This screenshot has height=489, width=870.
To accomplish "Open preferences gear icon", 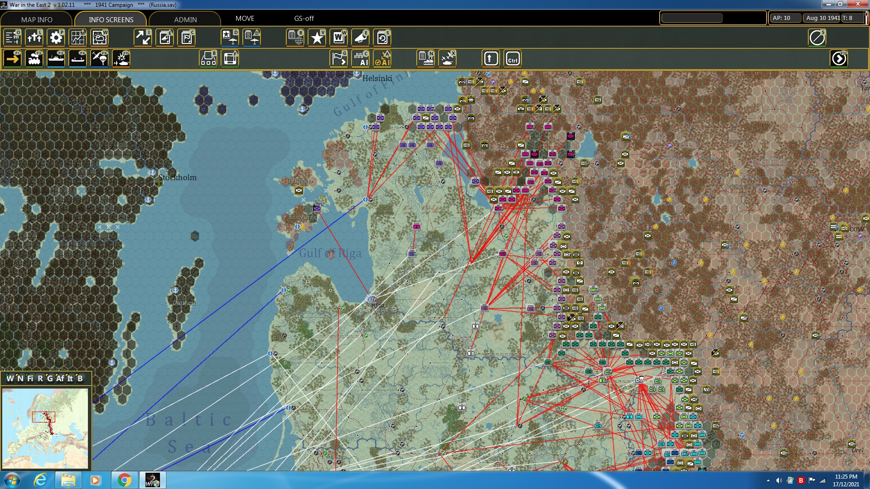I will point(56,38).
